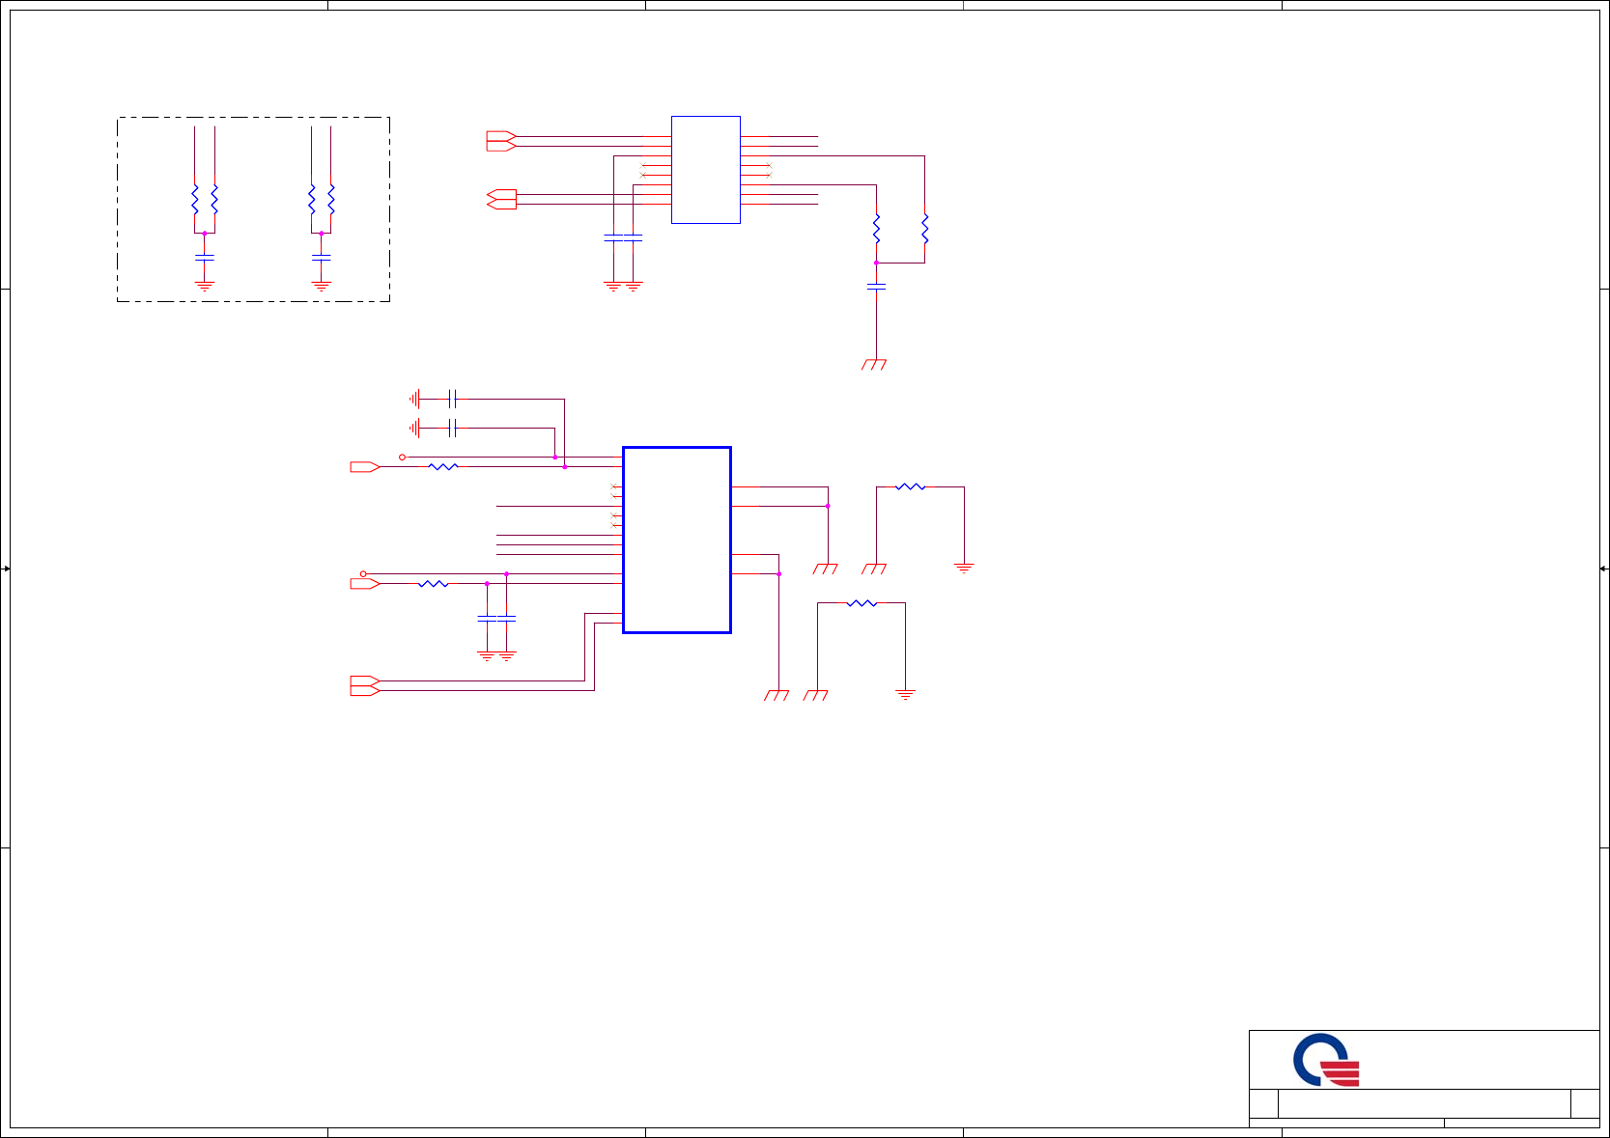Select the left capacitor inside the dashed box
Image resolution: width=1610 pixels, height=1138 pixels.
click(x=204, y=257)
